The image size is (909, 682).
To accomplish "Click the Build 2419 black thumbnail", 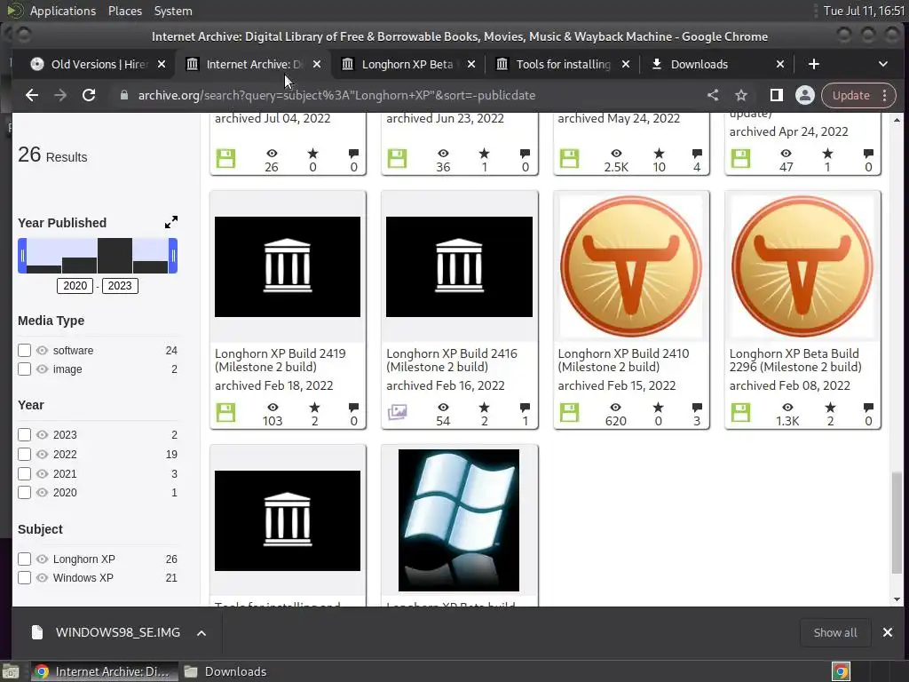I will pos(288,266).
